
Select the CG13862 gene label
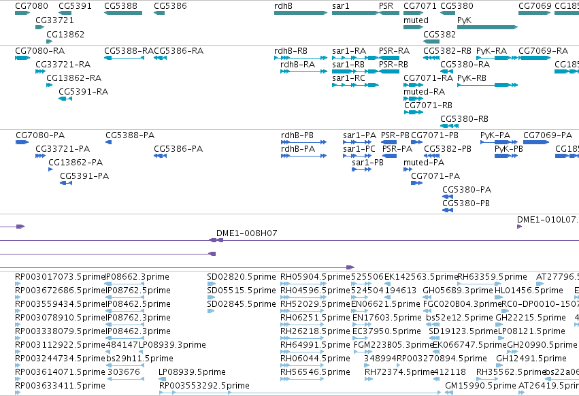65,34
